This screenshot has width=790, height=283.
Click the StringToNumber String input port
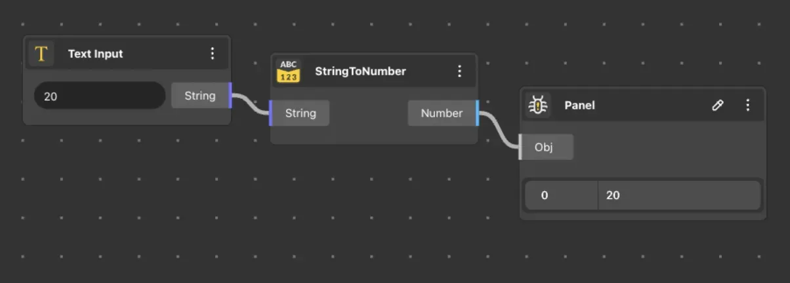click(299, 113)
